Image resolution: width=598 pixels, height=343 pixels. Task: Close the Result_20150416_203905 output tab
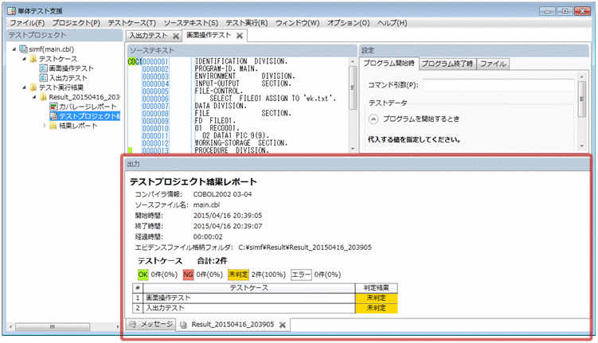(283, 325)
